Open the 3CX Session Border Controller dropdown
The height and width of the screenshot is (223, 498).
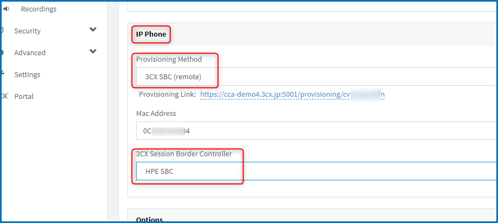316,171
